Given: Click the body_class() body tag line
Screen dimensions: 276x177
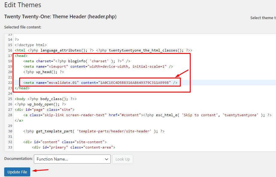Looking at the screenshot, I should (x=46, y=99).
